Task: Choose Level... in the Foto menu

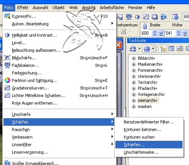Action: click(59, 43)
